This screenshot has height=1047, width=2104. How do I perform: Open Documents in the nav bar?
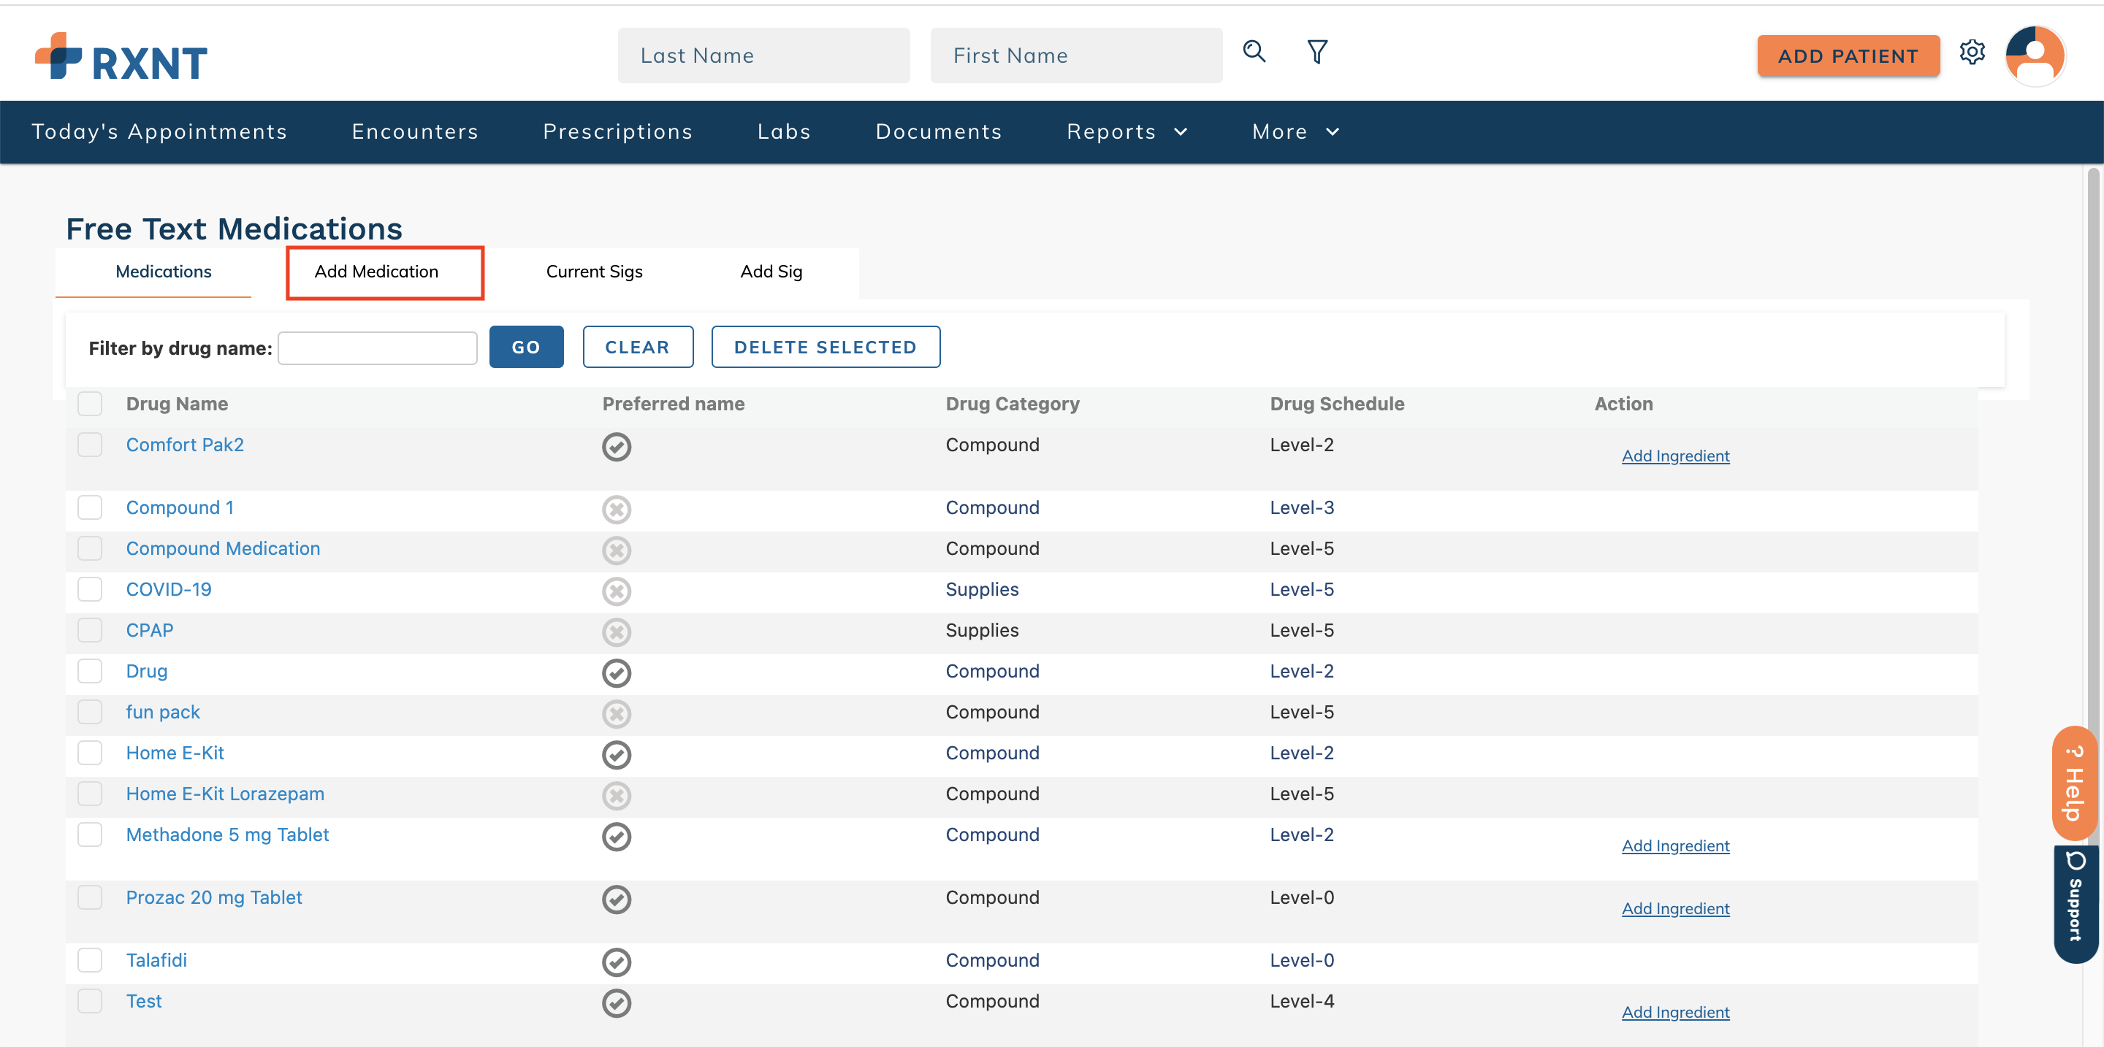(x=939, y=131)
